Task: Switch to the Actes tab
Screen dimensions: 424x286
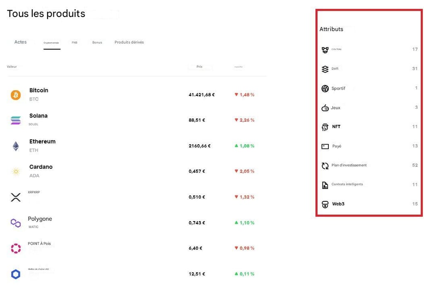Action: pyautogui.click(x=20, y=42)
